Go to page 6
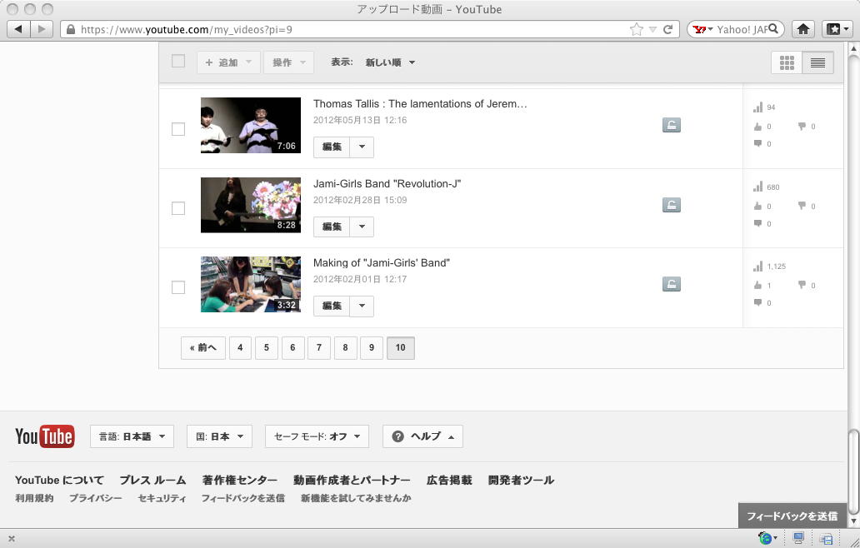 (292, 347)
